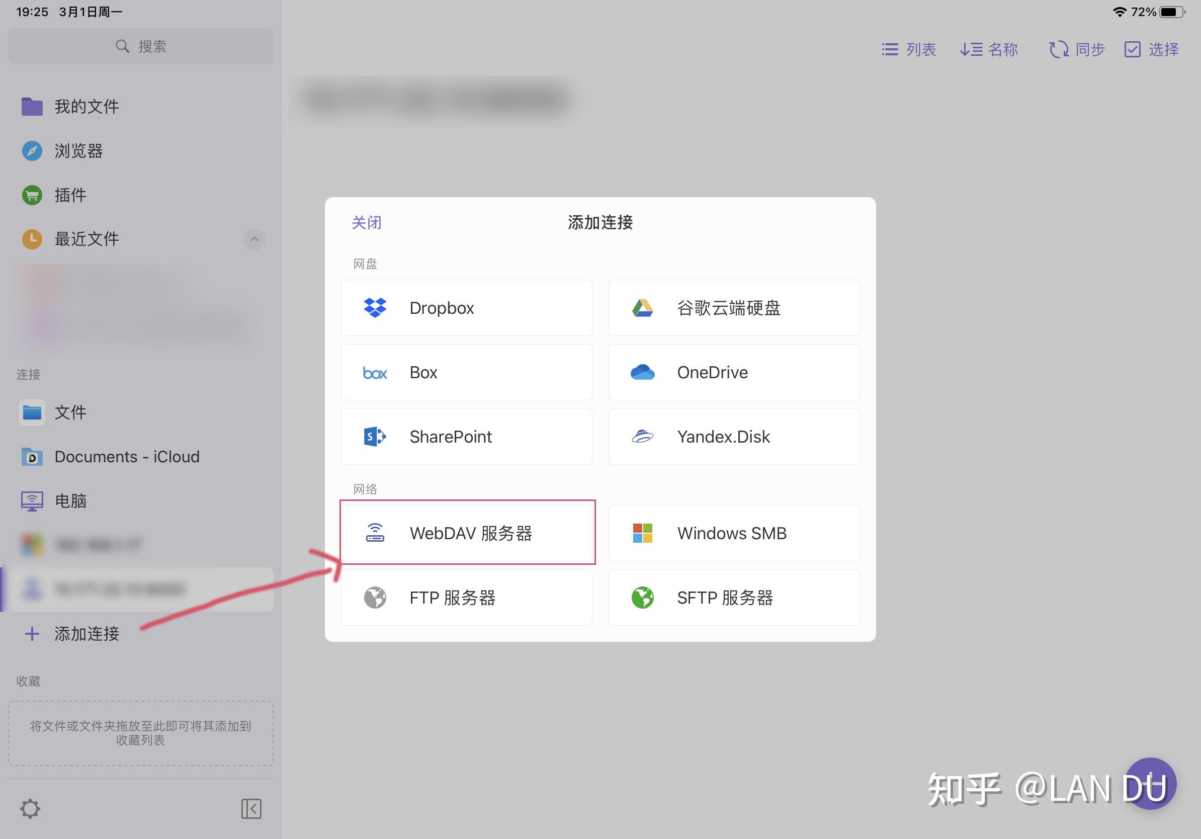Switch view using 列表 button
Image resolution: width=1201 pixels, height=839 pixels.
pyautogui.click(x=909, y=50)
